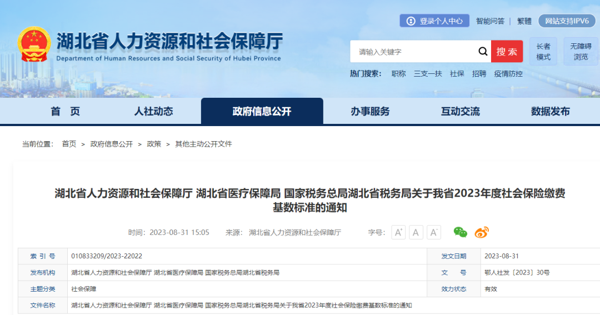Screen dimensions: 600x315
Task: Click the 文件名称 value cell
Action: [334, 305]
